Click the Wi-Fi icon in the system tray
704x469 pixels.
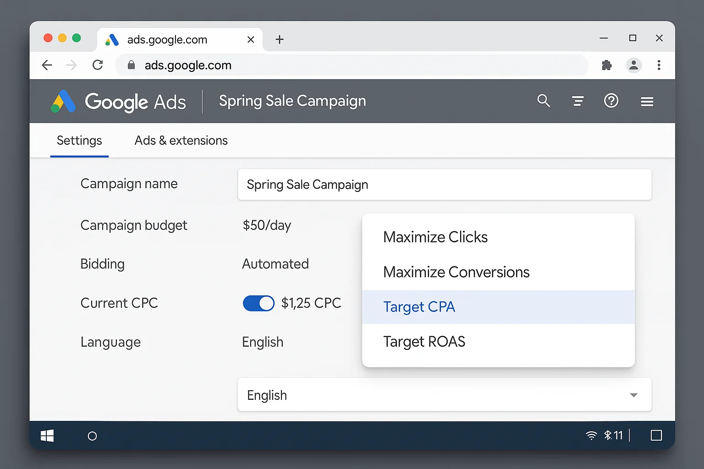(x=590, y=435)
